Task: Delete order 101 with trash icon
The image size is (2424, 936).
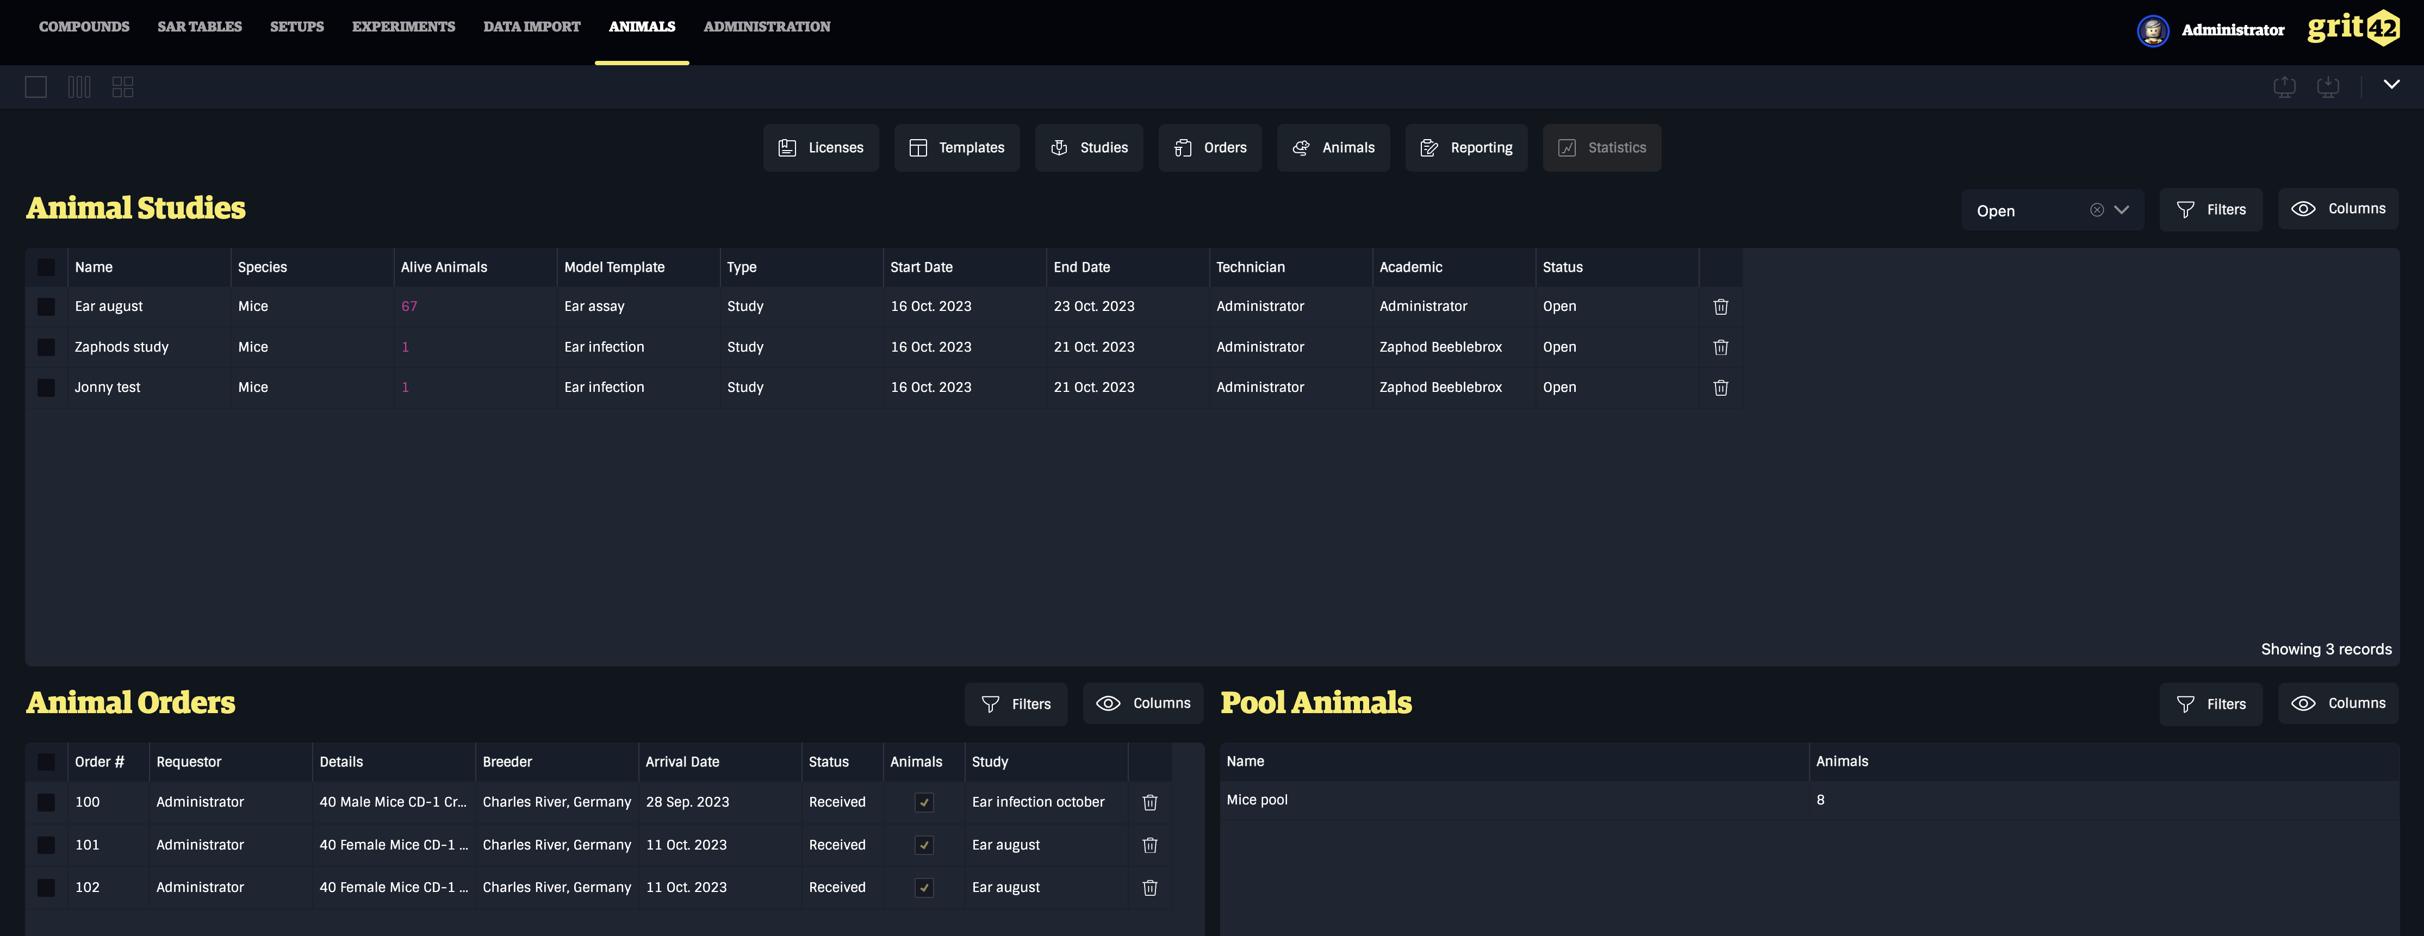Action: (x=1149, y=845)
